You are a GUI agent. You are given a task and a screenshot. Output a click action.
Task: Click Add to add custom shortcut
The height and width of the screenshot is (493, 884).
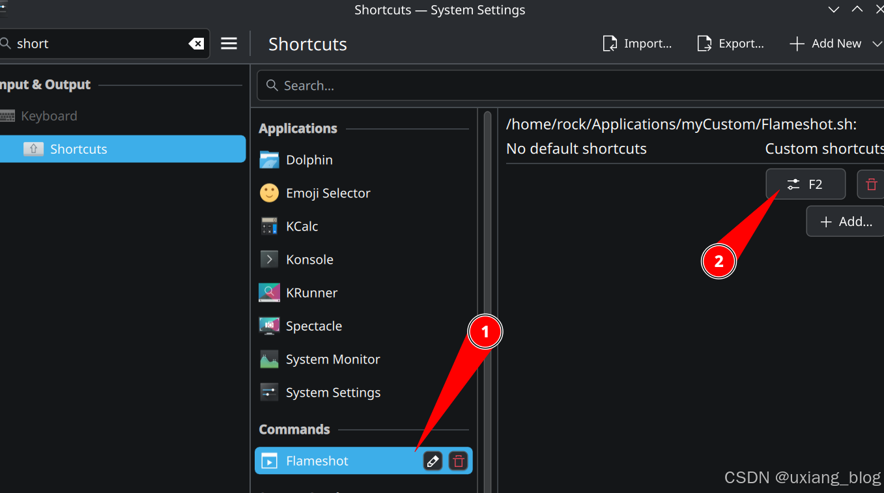[846, 221]
